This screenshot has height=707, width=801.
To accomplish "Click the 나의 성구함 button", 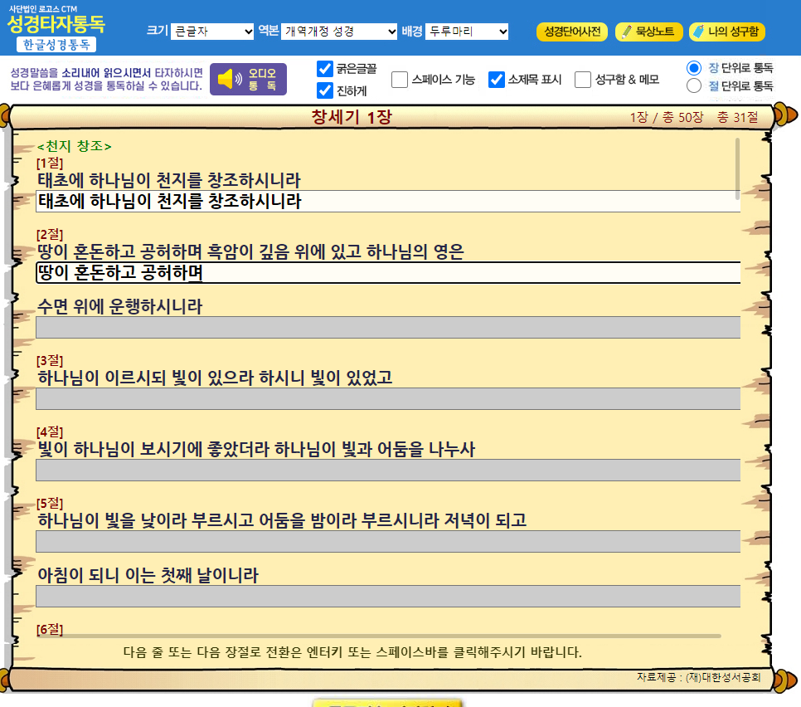I will [x=726, y=32].
